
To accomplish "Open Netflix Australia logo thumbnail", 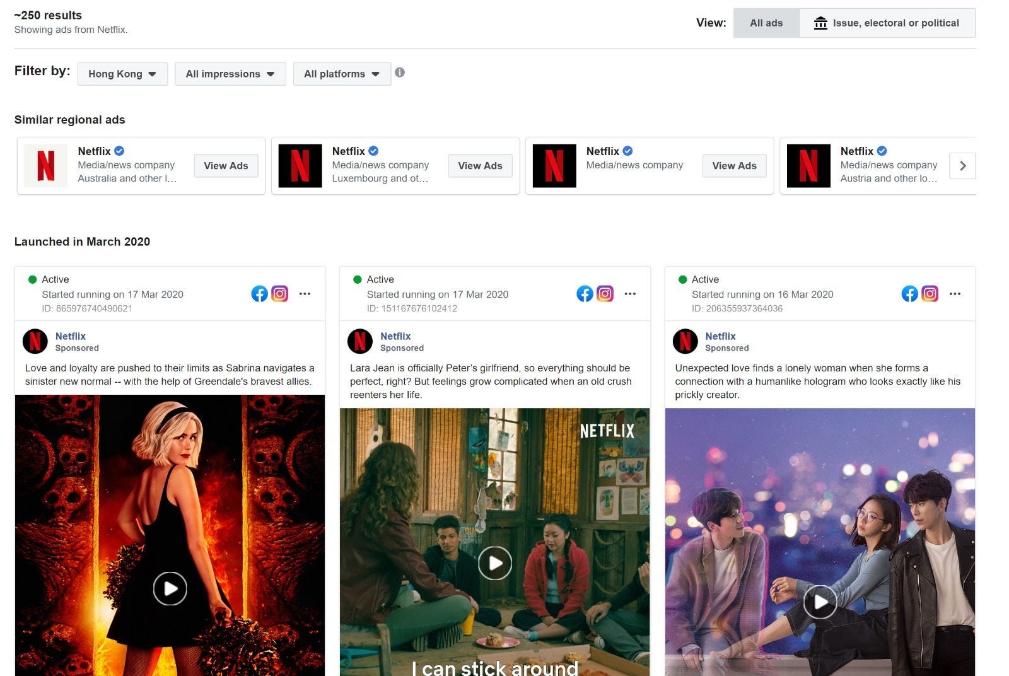I will (46, 166).
